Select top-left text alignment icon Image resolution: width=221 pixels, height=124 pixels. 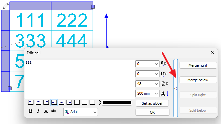(30, 102)
